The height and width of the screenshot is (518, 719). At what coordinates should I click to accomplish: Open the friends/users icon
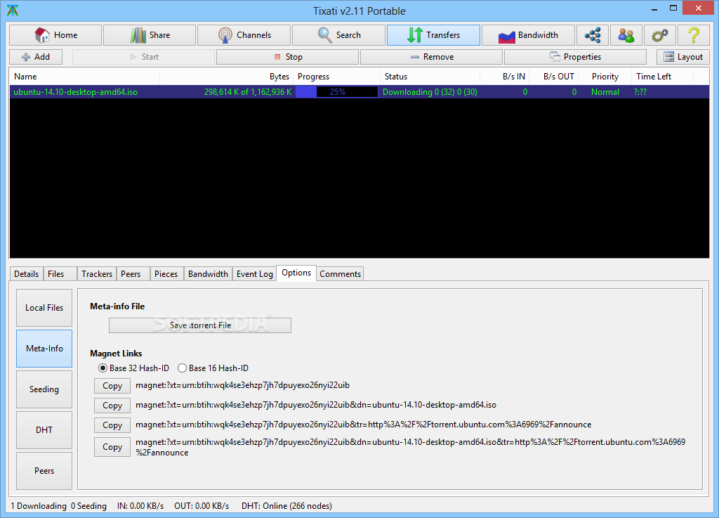click(626, 35)
